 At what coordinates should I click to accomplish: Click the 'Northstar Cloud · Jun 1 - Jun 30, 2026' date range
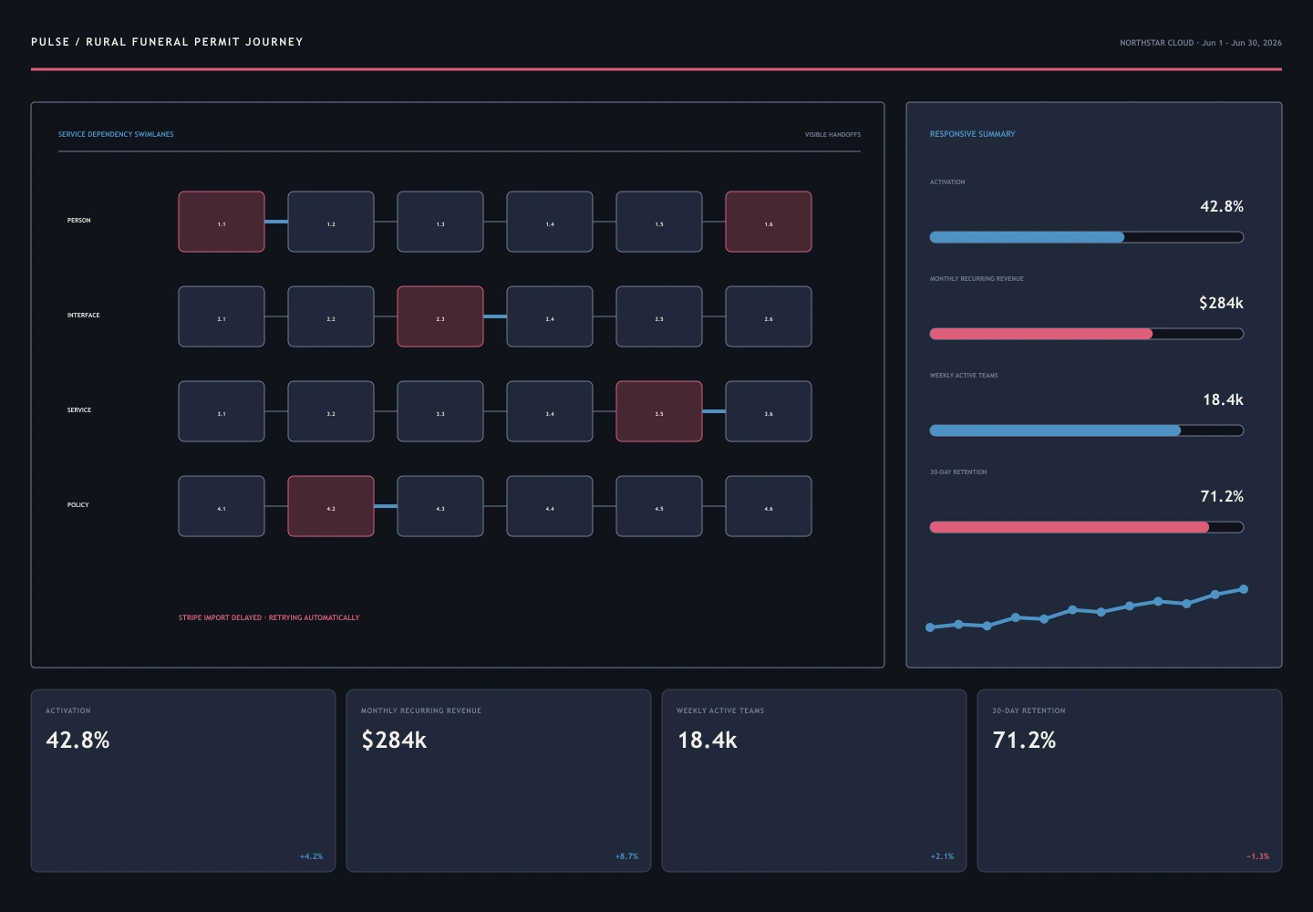coord(1201,43)
